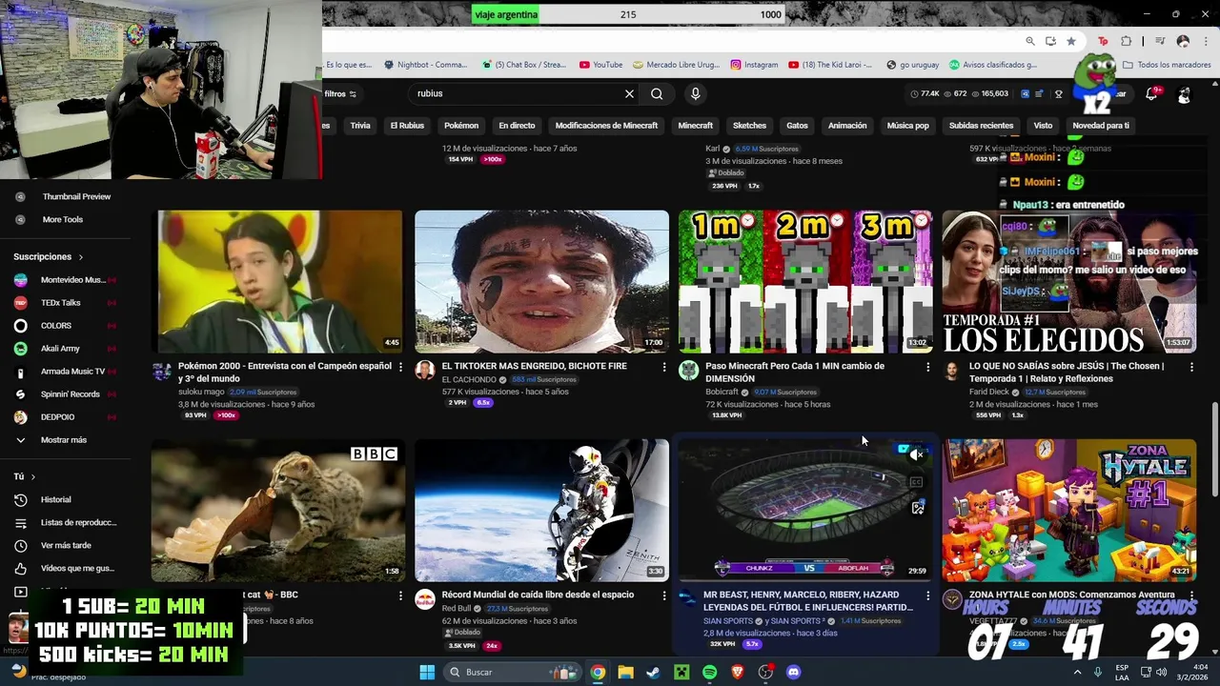1220x686 pixels.
Task: Open Nightbot bookmark
Action: pyautogui.click(x=426, y=65)
